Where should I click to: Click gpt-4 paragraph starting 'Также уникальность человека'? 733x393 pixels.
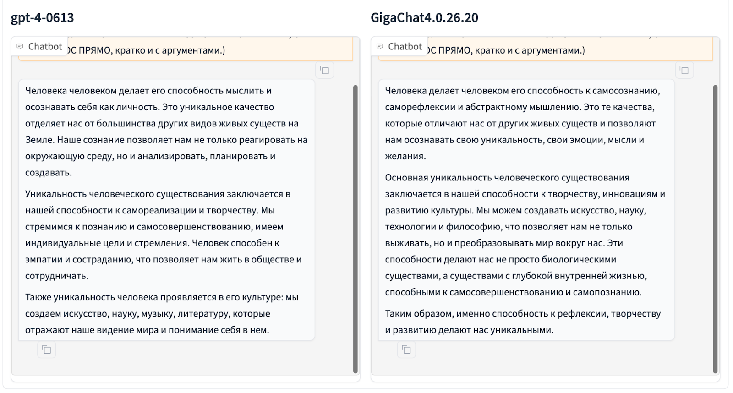pos(162,313)
